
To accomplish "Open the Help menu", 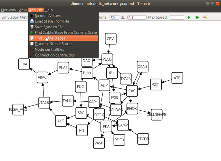I will pos(49,10).
